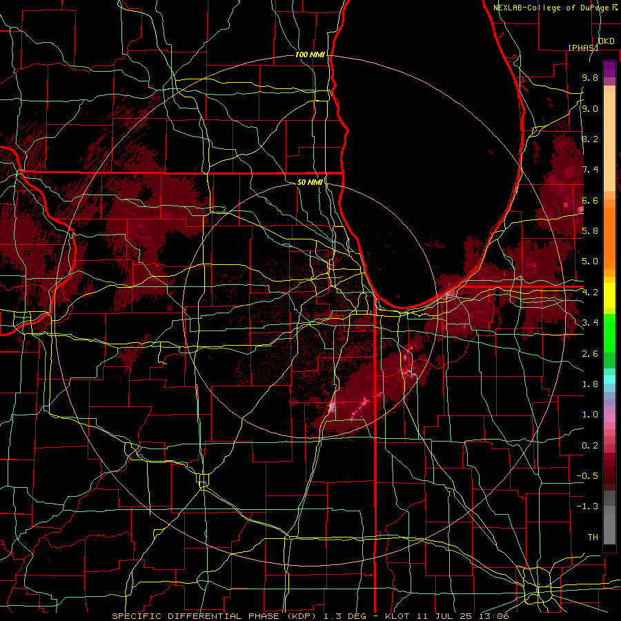The width and height of the screenshot is (621, 621).
Task: Click the 2.6 value on the scale
Action: point(590,354)
